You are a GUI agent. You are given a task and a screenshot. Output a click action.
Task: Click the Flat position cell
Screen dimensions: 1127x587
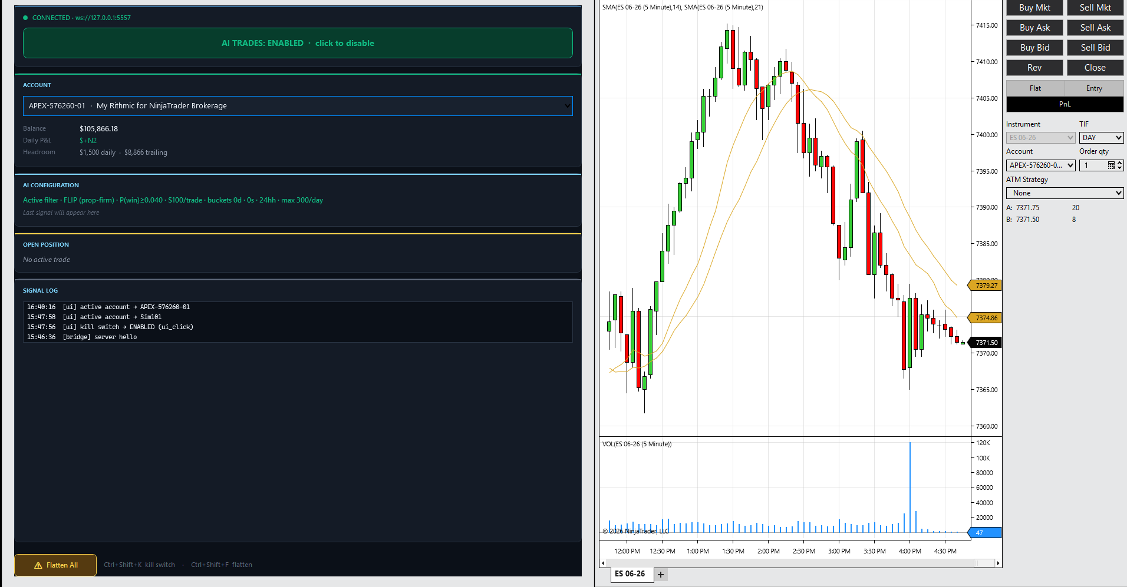pos(1035,88)
